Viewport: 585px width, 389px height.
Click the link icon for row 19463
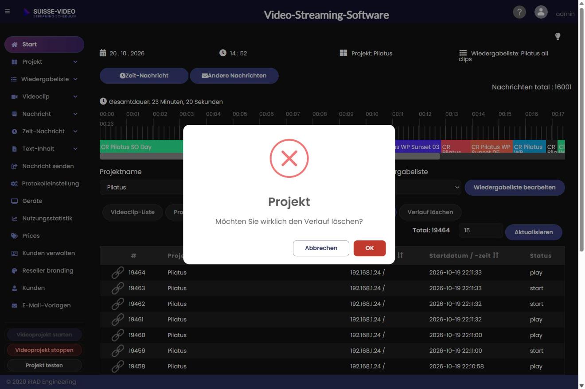(117, 288)
